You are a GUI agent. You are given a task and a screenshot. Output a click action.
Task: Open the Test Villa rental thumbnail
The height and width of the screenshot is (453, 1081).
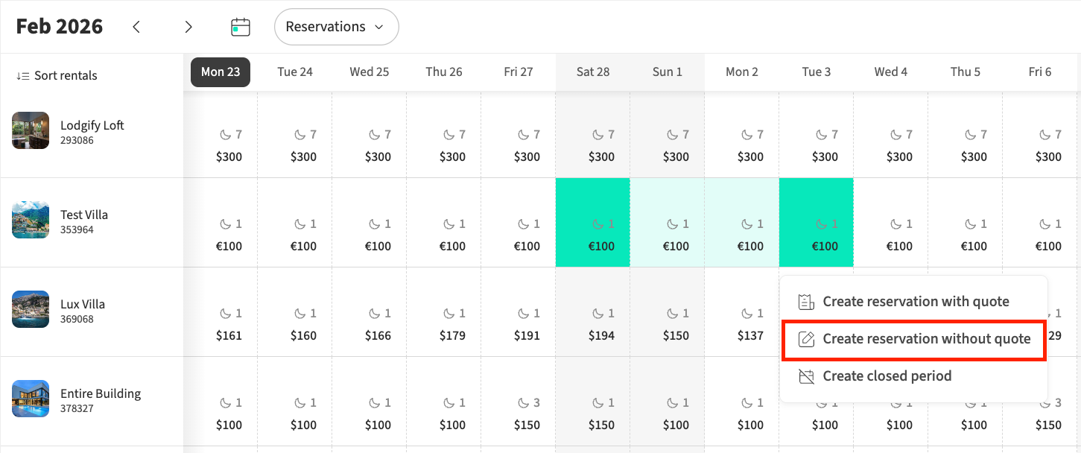[31, 220]
